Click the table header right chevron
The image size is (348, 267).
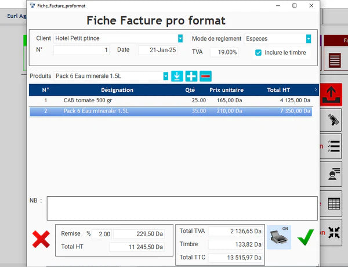coord(316,90)
